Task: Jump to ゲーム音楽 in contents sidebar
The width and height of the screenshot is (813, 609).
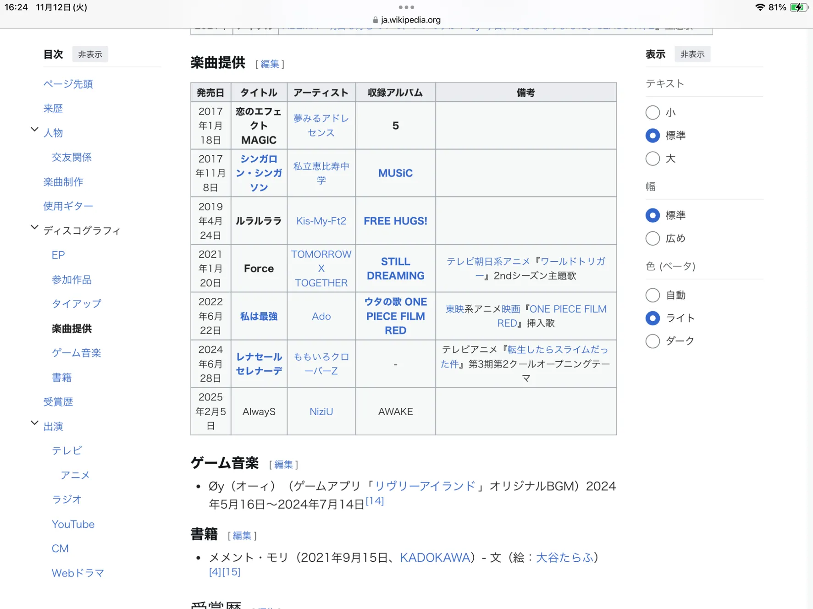Action: point(77,353)
